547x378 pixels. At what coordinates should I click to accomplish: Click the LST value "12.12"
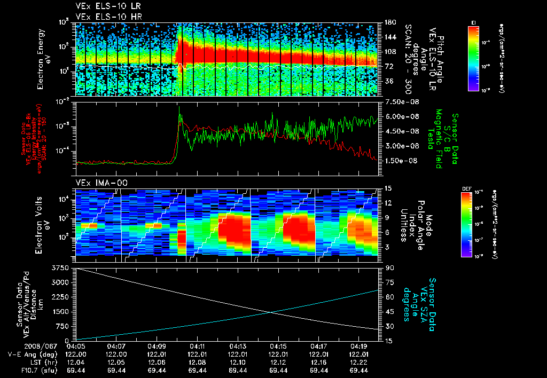pos(278,363)
